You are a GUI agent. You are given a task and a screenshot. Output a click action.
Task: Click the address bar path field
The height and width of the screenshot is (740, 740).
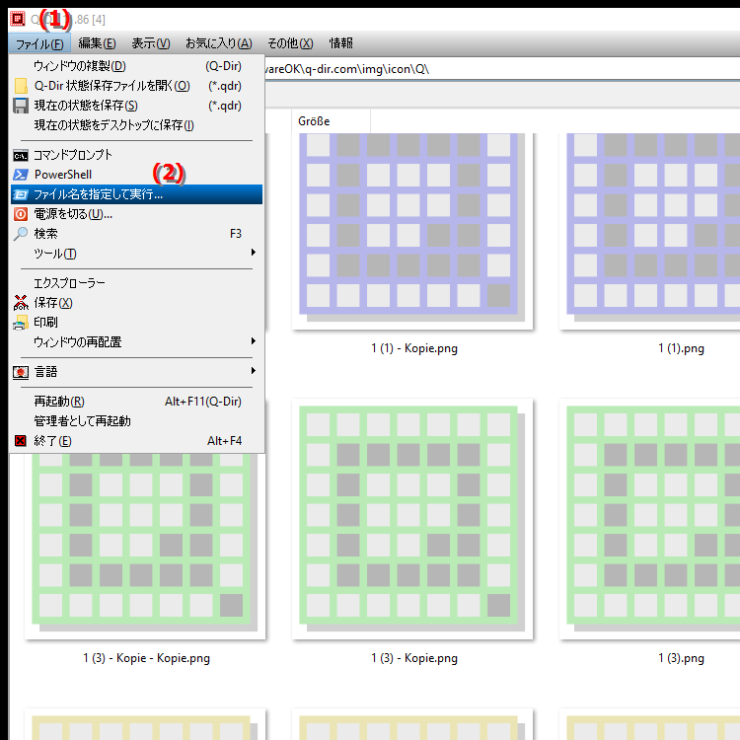(501, 69)
